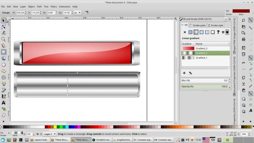
Task: Select the Text tool
Action: (x=4, y=102)
